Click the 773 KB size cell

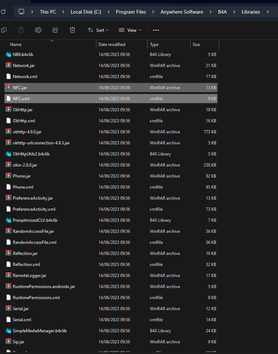210,132
